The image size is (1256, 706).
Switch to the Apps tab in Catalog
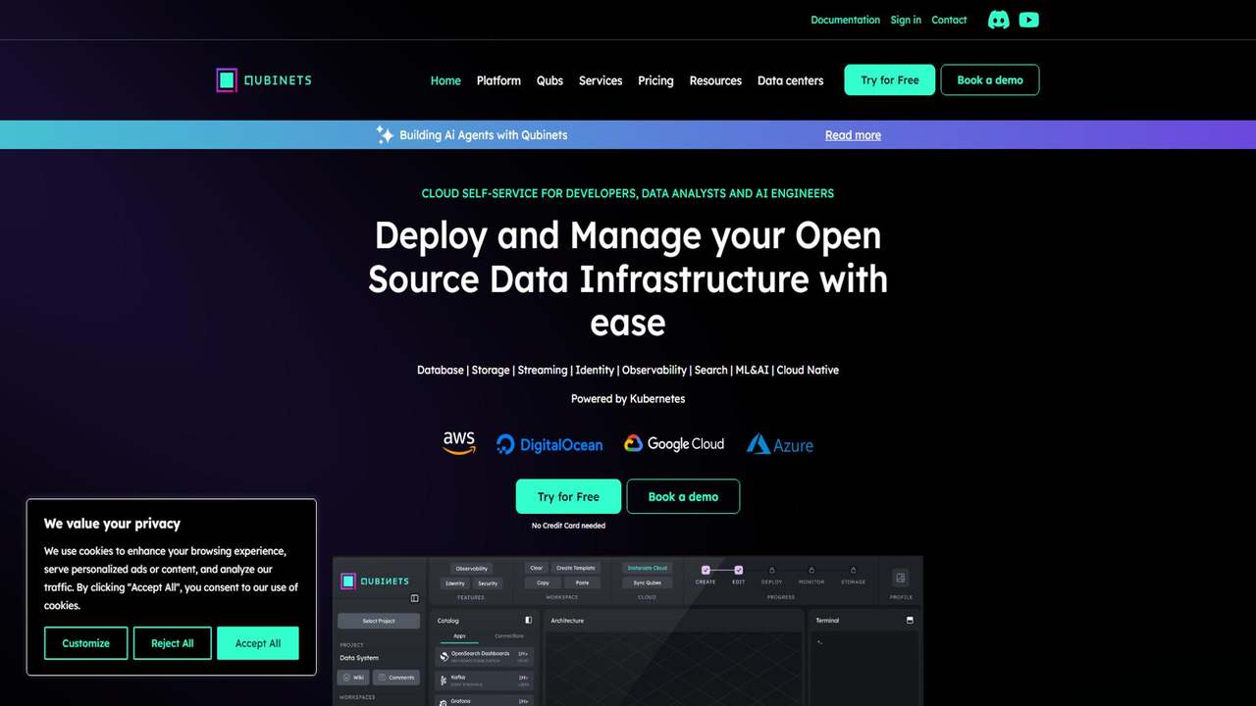[459, 636]
